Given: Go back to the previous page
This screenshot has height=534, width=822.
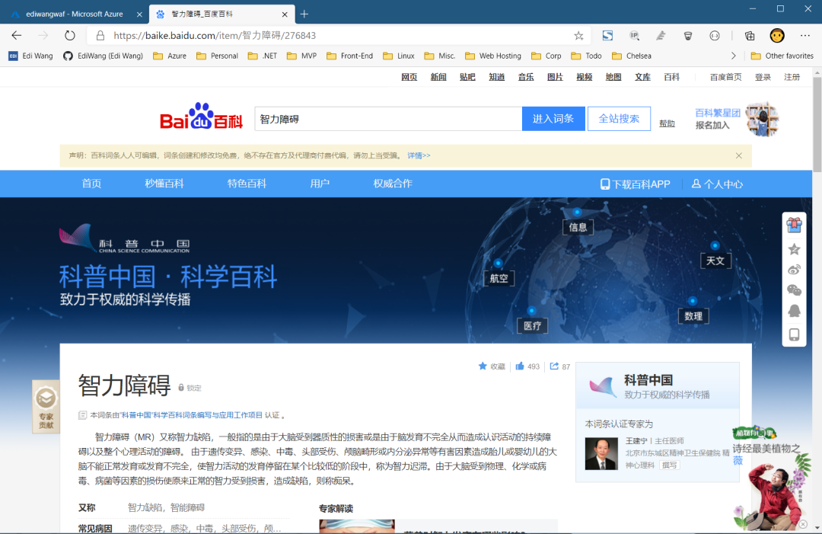Looking at the screenshot, I should tap(17, 36).
